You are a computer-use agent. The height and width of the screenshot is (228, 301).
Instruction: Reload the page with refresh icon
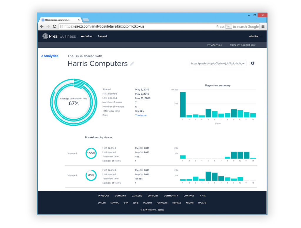tap(54, 26)
